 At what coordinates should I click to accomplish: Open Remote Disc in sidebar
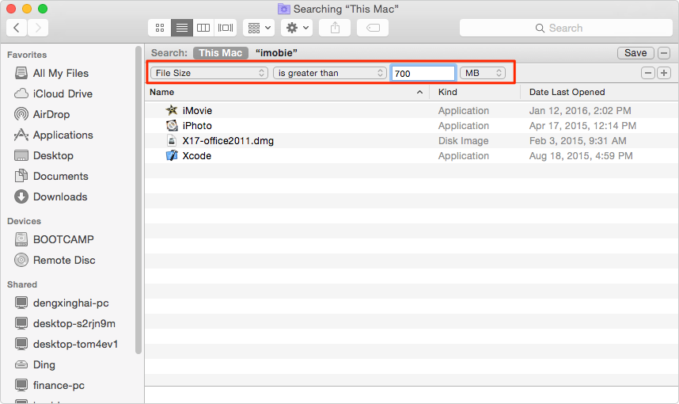tap(64, 260)
